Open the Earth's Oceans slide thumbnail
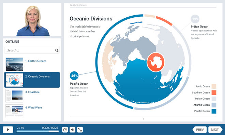 14,64
